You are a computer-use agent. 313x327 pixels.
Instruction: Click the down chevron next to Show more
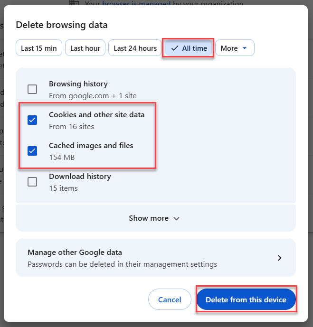[x=177, y=219]
